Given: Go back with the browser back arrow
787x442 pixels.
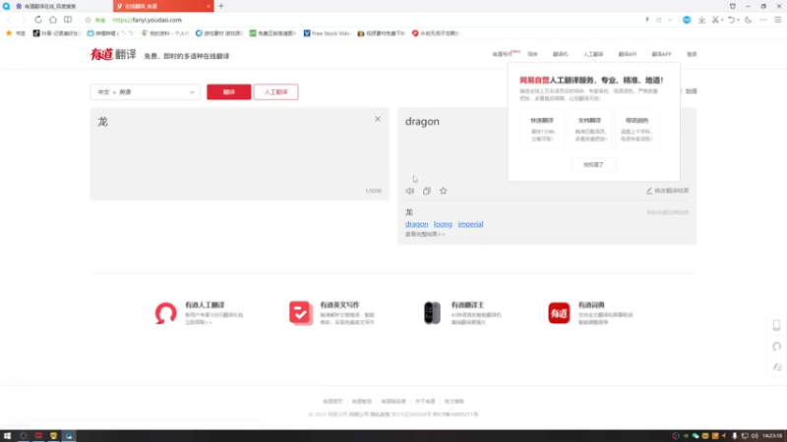Looking at the screenshot, I should coord(9,20).
